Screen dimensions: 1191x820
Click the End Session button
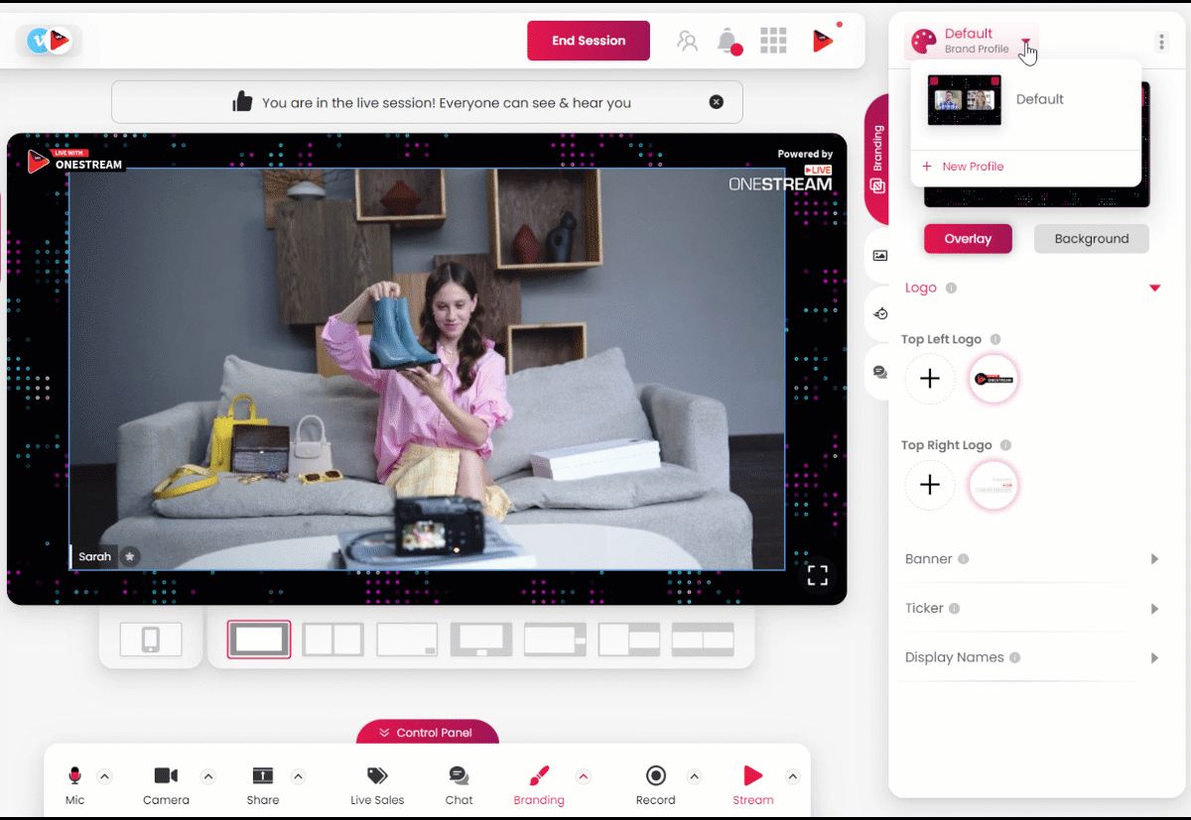tap(589, 41)
